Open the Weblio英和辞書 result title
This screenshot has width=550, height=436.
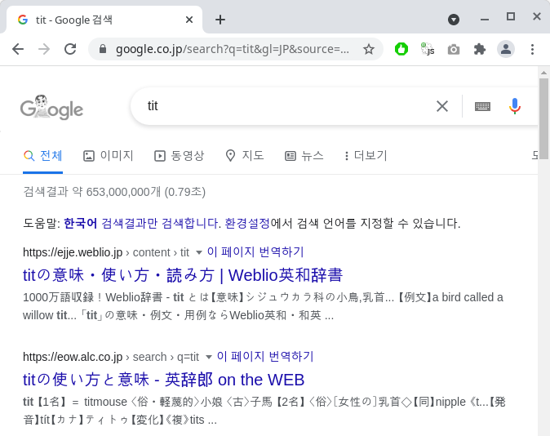(183, 275)
